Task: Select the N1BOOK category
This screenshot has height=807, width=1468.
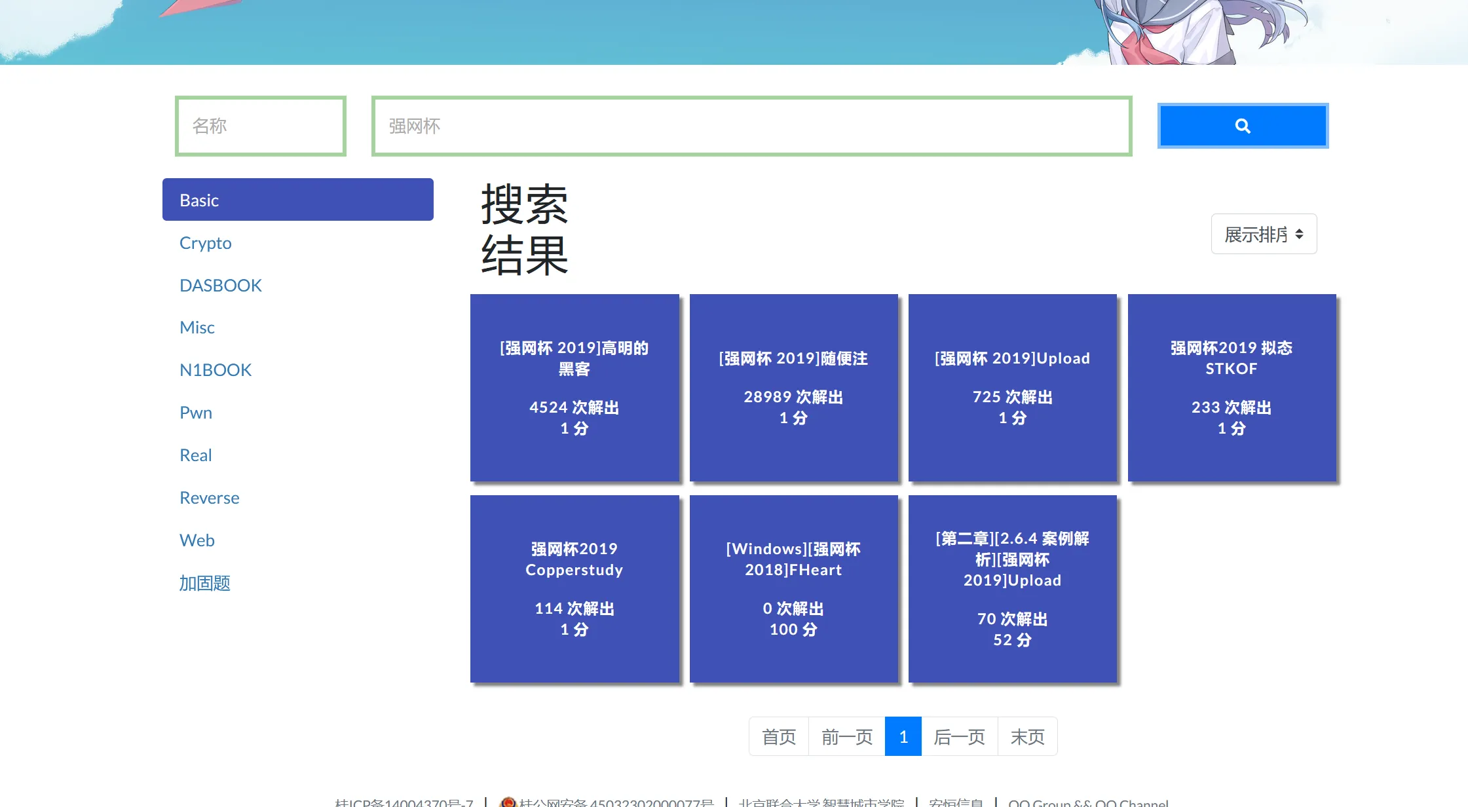Action: coord(216,370)
